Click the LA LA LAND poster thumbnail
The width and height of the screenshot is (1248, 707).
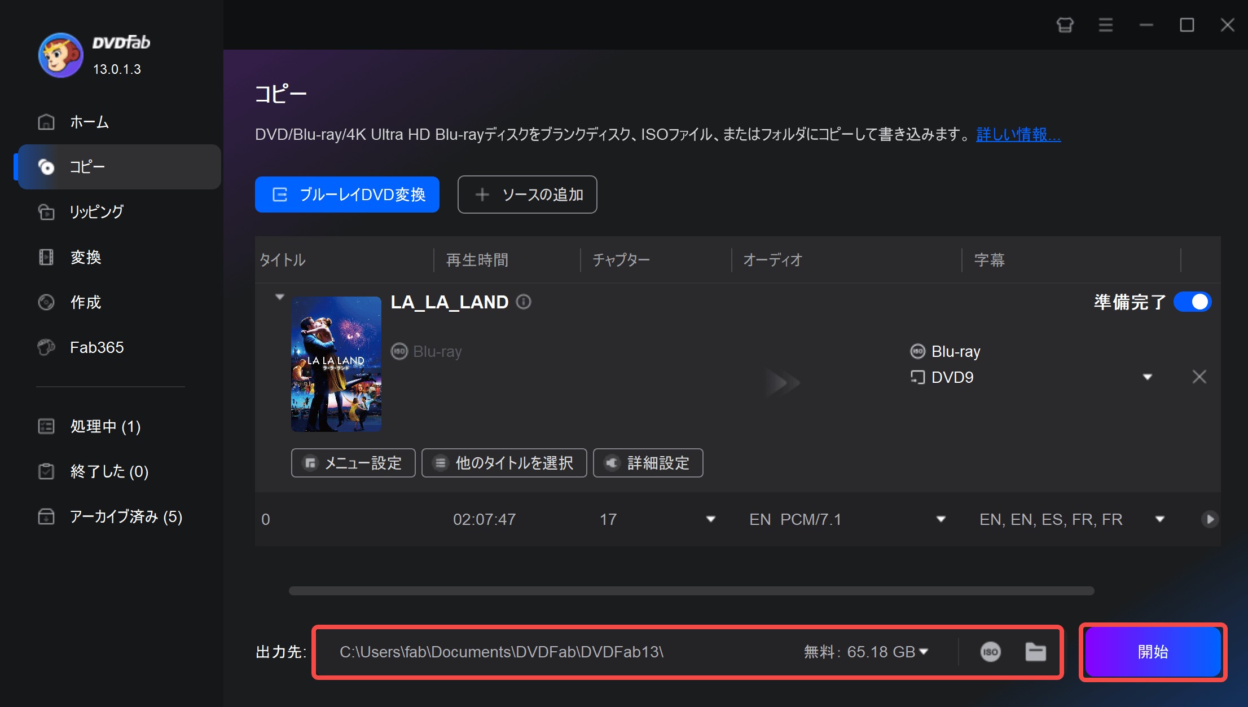[336, 364]
